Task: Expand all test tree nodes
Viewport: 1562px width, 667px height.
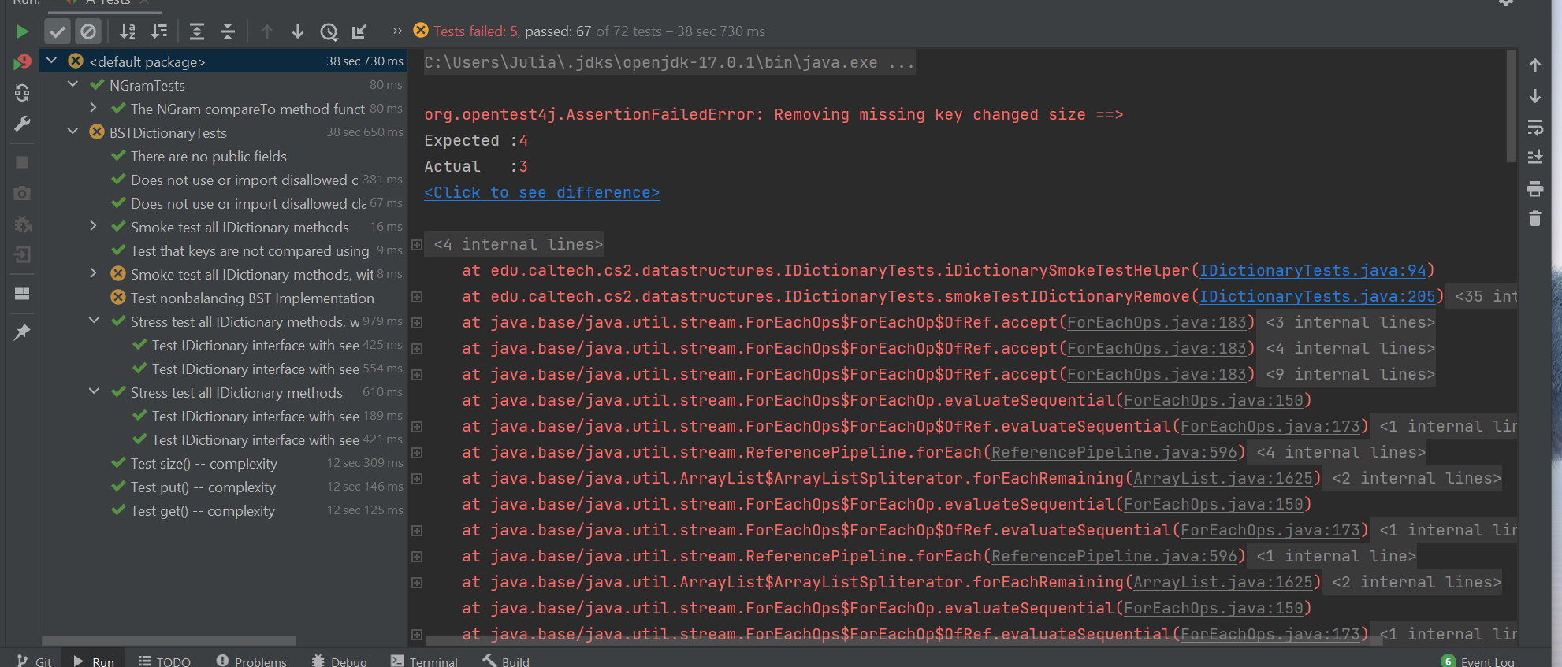Action: 197,31
